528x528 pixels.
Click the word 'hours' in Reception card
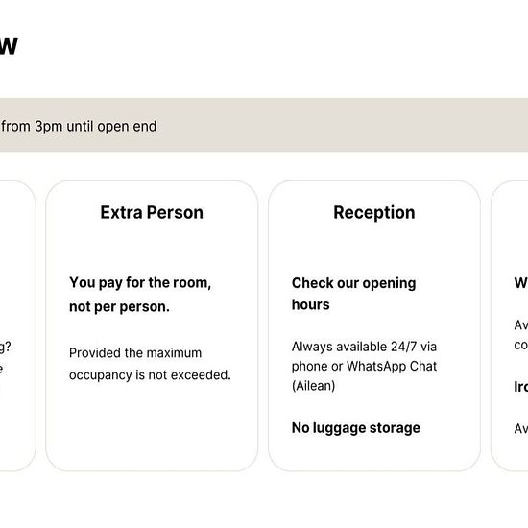coord(310,304)
